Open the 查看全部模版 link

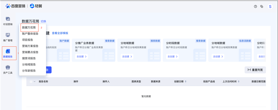[60, 33]
